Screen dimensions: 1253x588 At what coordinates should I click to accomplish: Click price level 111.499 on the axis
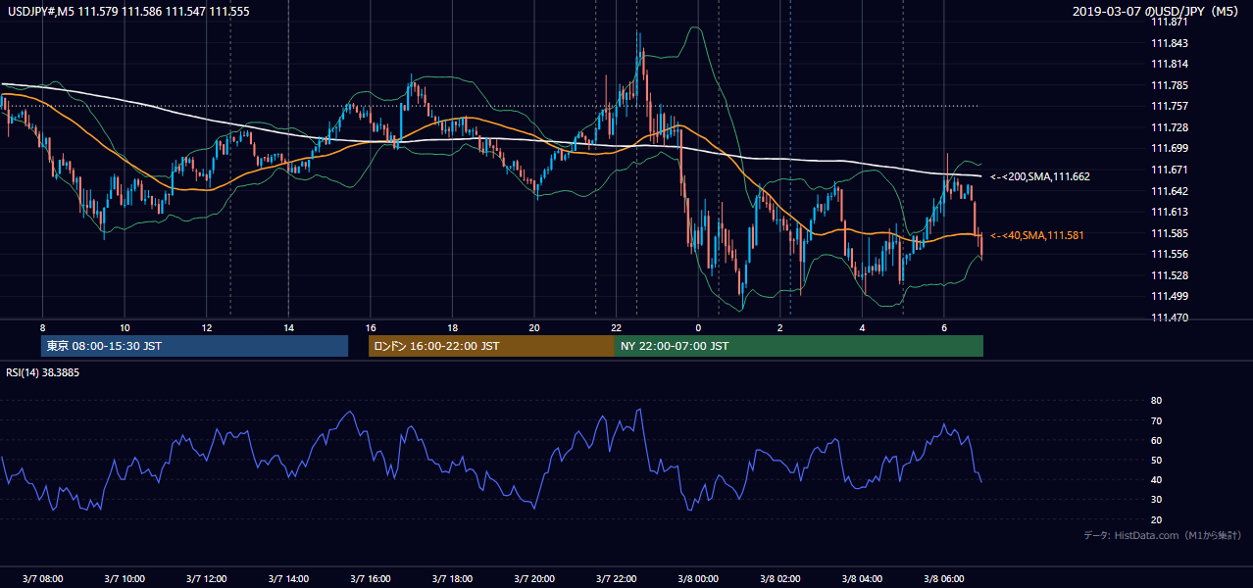pos(1170,296)
